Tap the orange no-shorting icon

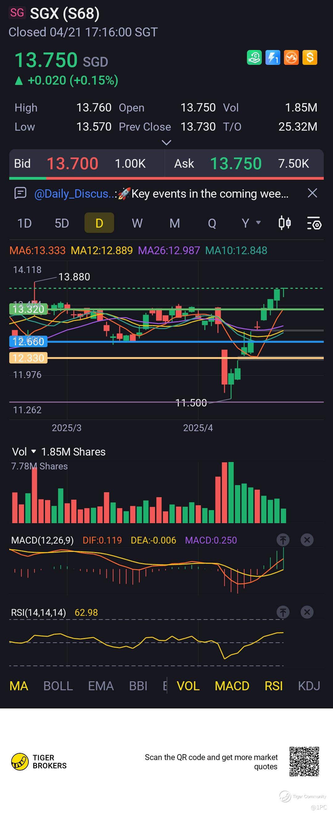coord(291,58)
